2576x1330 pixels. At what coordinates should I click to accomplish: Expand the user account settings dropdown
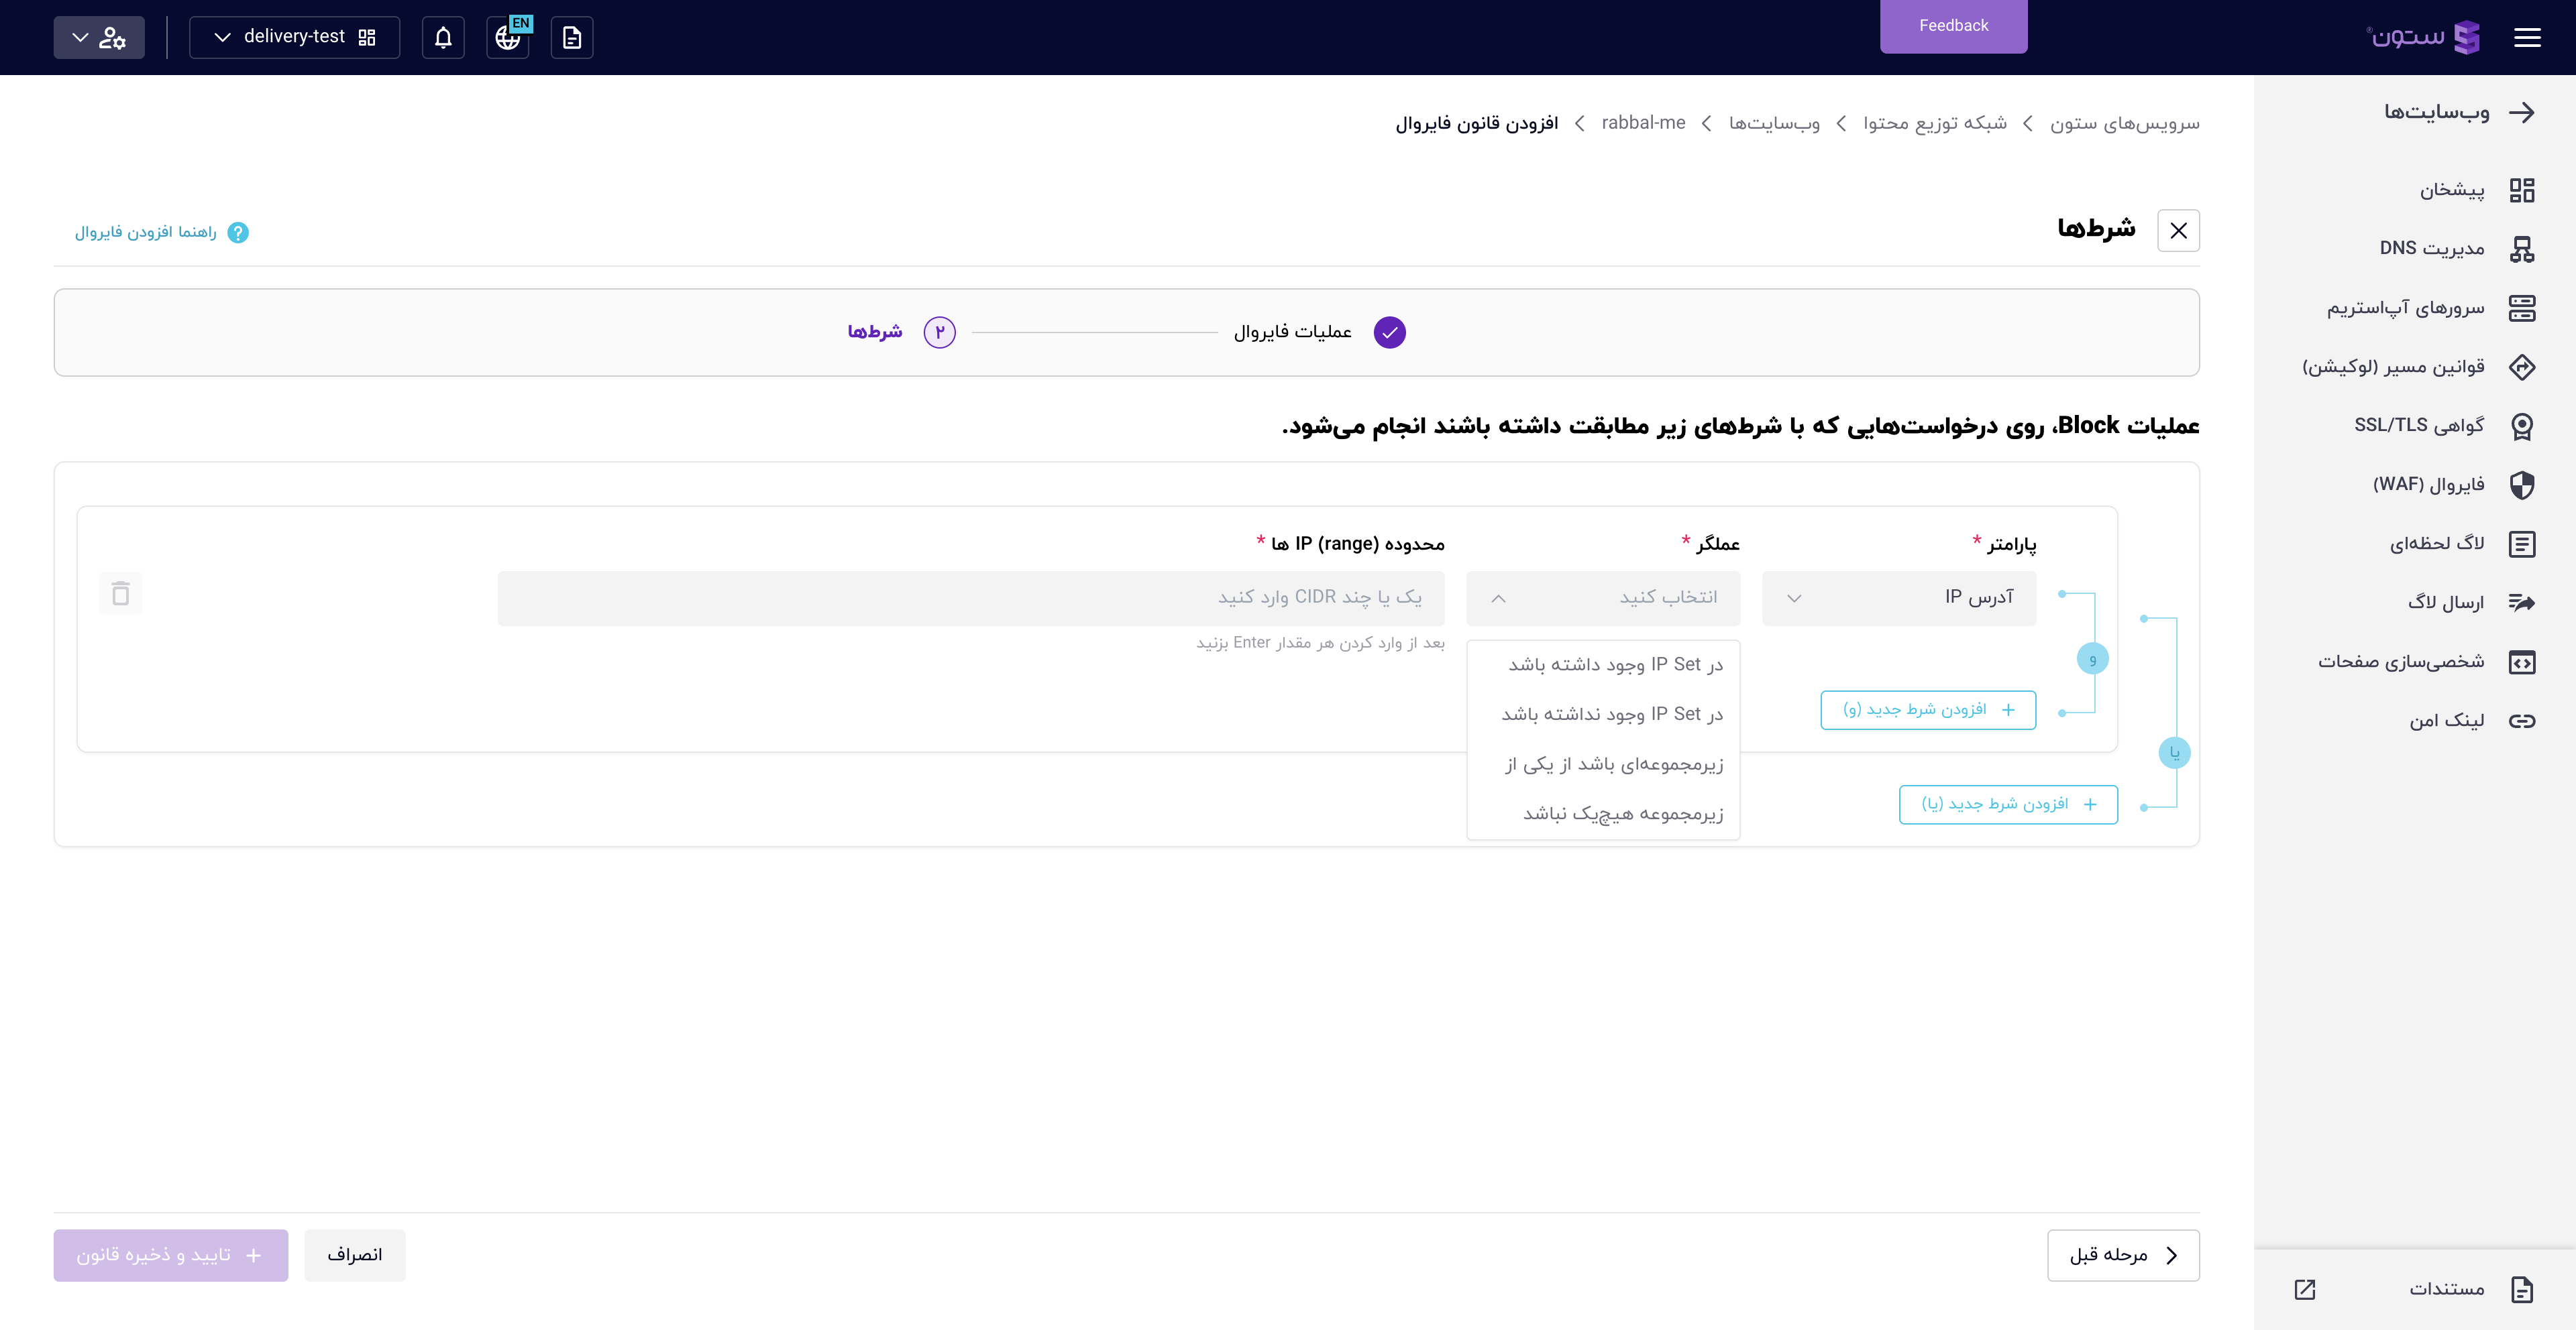[98, 37]
